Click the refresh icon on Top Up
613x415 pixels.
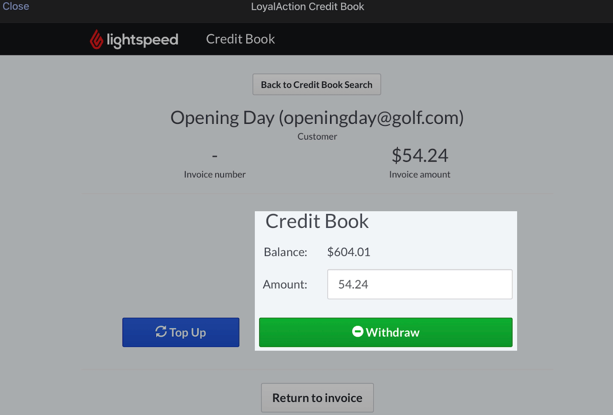(x=161, y=331)
